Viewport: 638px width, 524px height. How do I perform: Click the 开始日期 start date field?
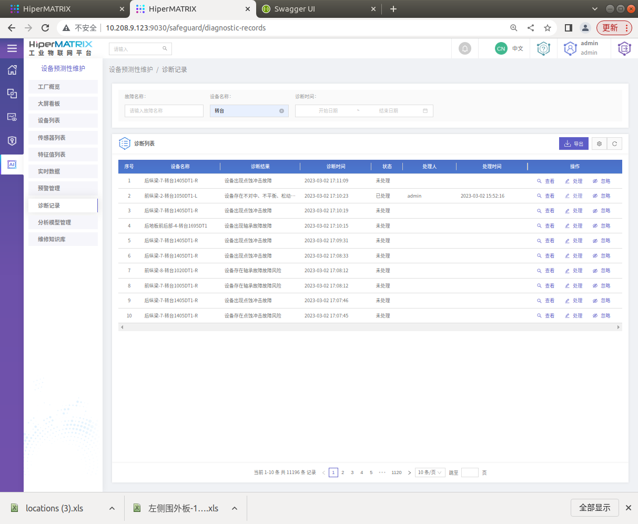(x=328, y=111)
